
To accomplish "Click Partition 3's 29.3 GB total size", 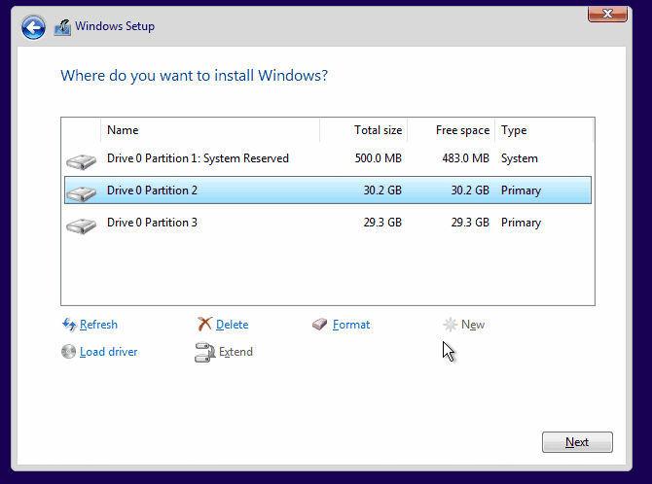I will (x=382, y=223).
